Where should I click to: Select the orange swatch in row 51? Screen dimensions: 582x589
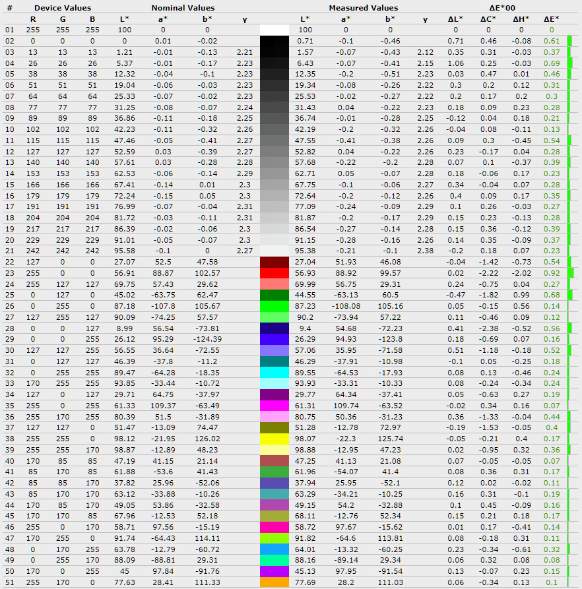point(275,582)
